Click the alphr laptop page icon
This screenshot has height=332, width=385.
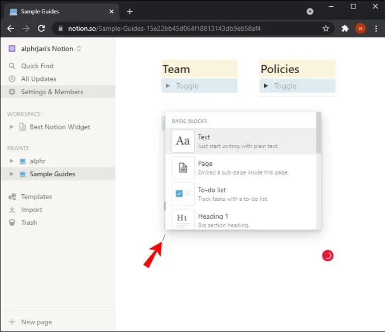pos(22,161)
